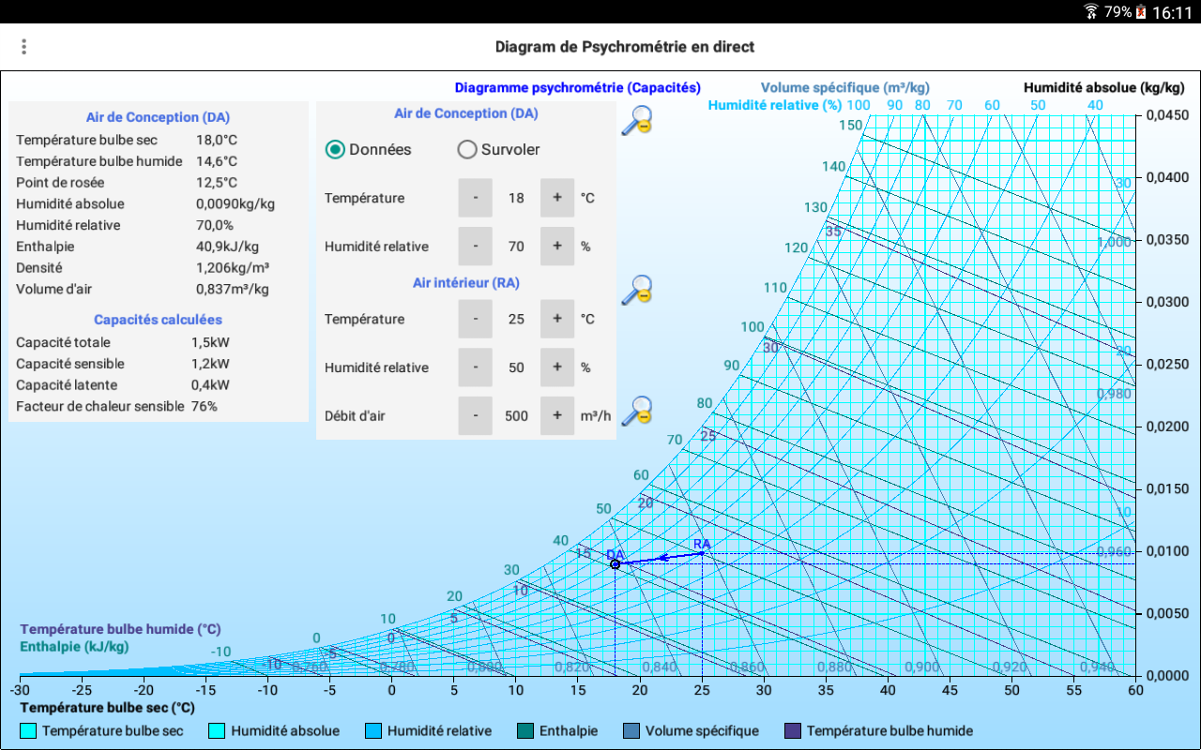Tap the design temperature value field 18
Screen dimensions: 1201x750
[516, 198]
